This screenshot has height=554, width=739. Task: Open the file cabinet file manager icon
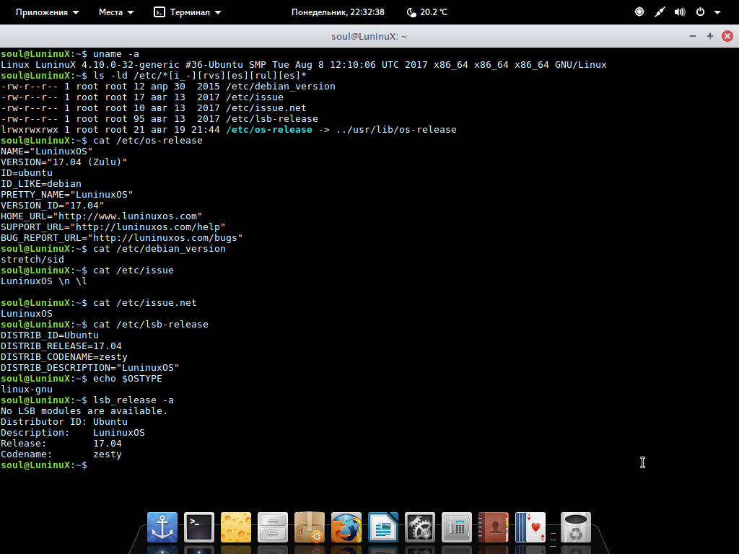(272, 527)
